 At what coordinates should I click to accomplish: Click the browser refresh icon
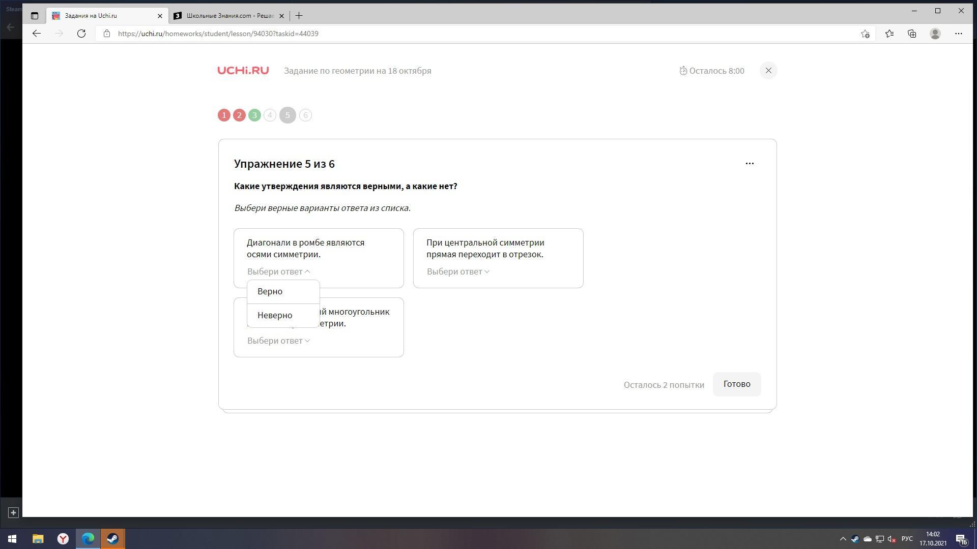click(x=81, y=34)
